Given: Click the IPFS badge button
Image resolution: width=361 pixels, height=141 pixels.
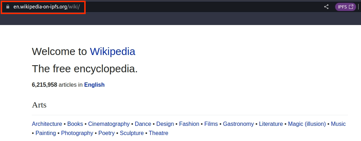Looking at the screenshot, I should click(345, 7).
